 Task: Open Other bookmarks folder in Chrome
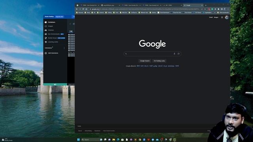pyautogui.click(x=223, y=12)
